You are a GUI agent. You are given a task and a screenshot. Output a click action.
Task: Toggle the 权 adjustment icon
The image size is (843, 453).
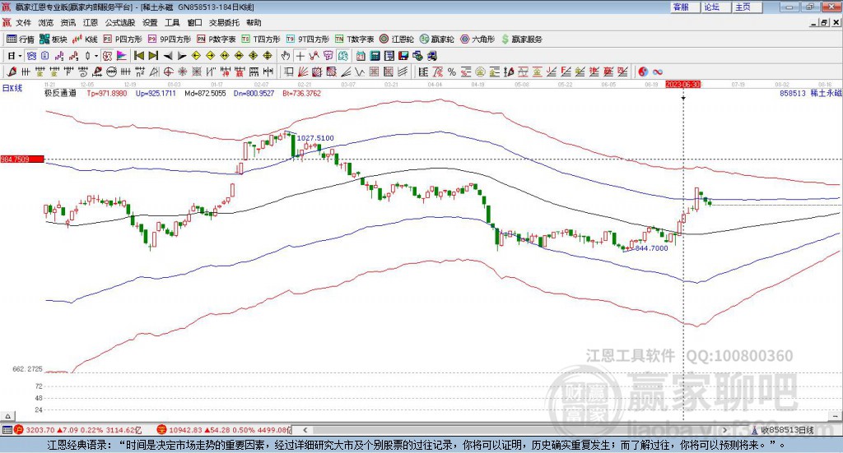(x=107, y=56)
